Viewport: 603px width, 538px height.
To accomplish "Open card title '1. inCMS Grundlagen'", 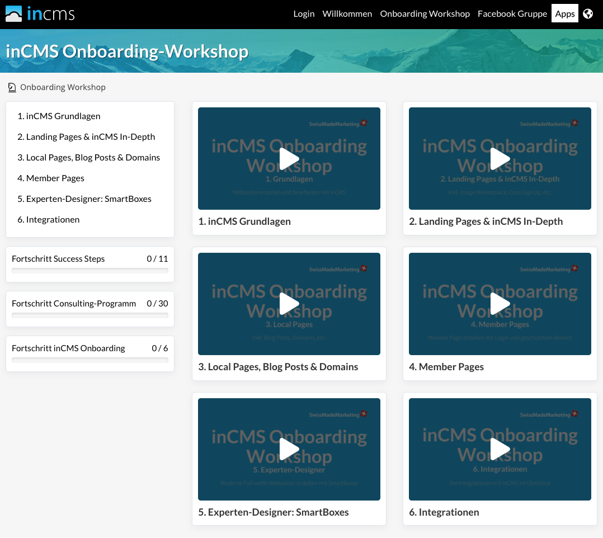I will (x=244, y=221).
